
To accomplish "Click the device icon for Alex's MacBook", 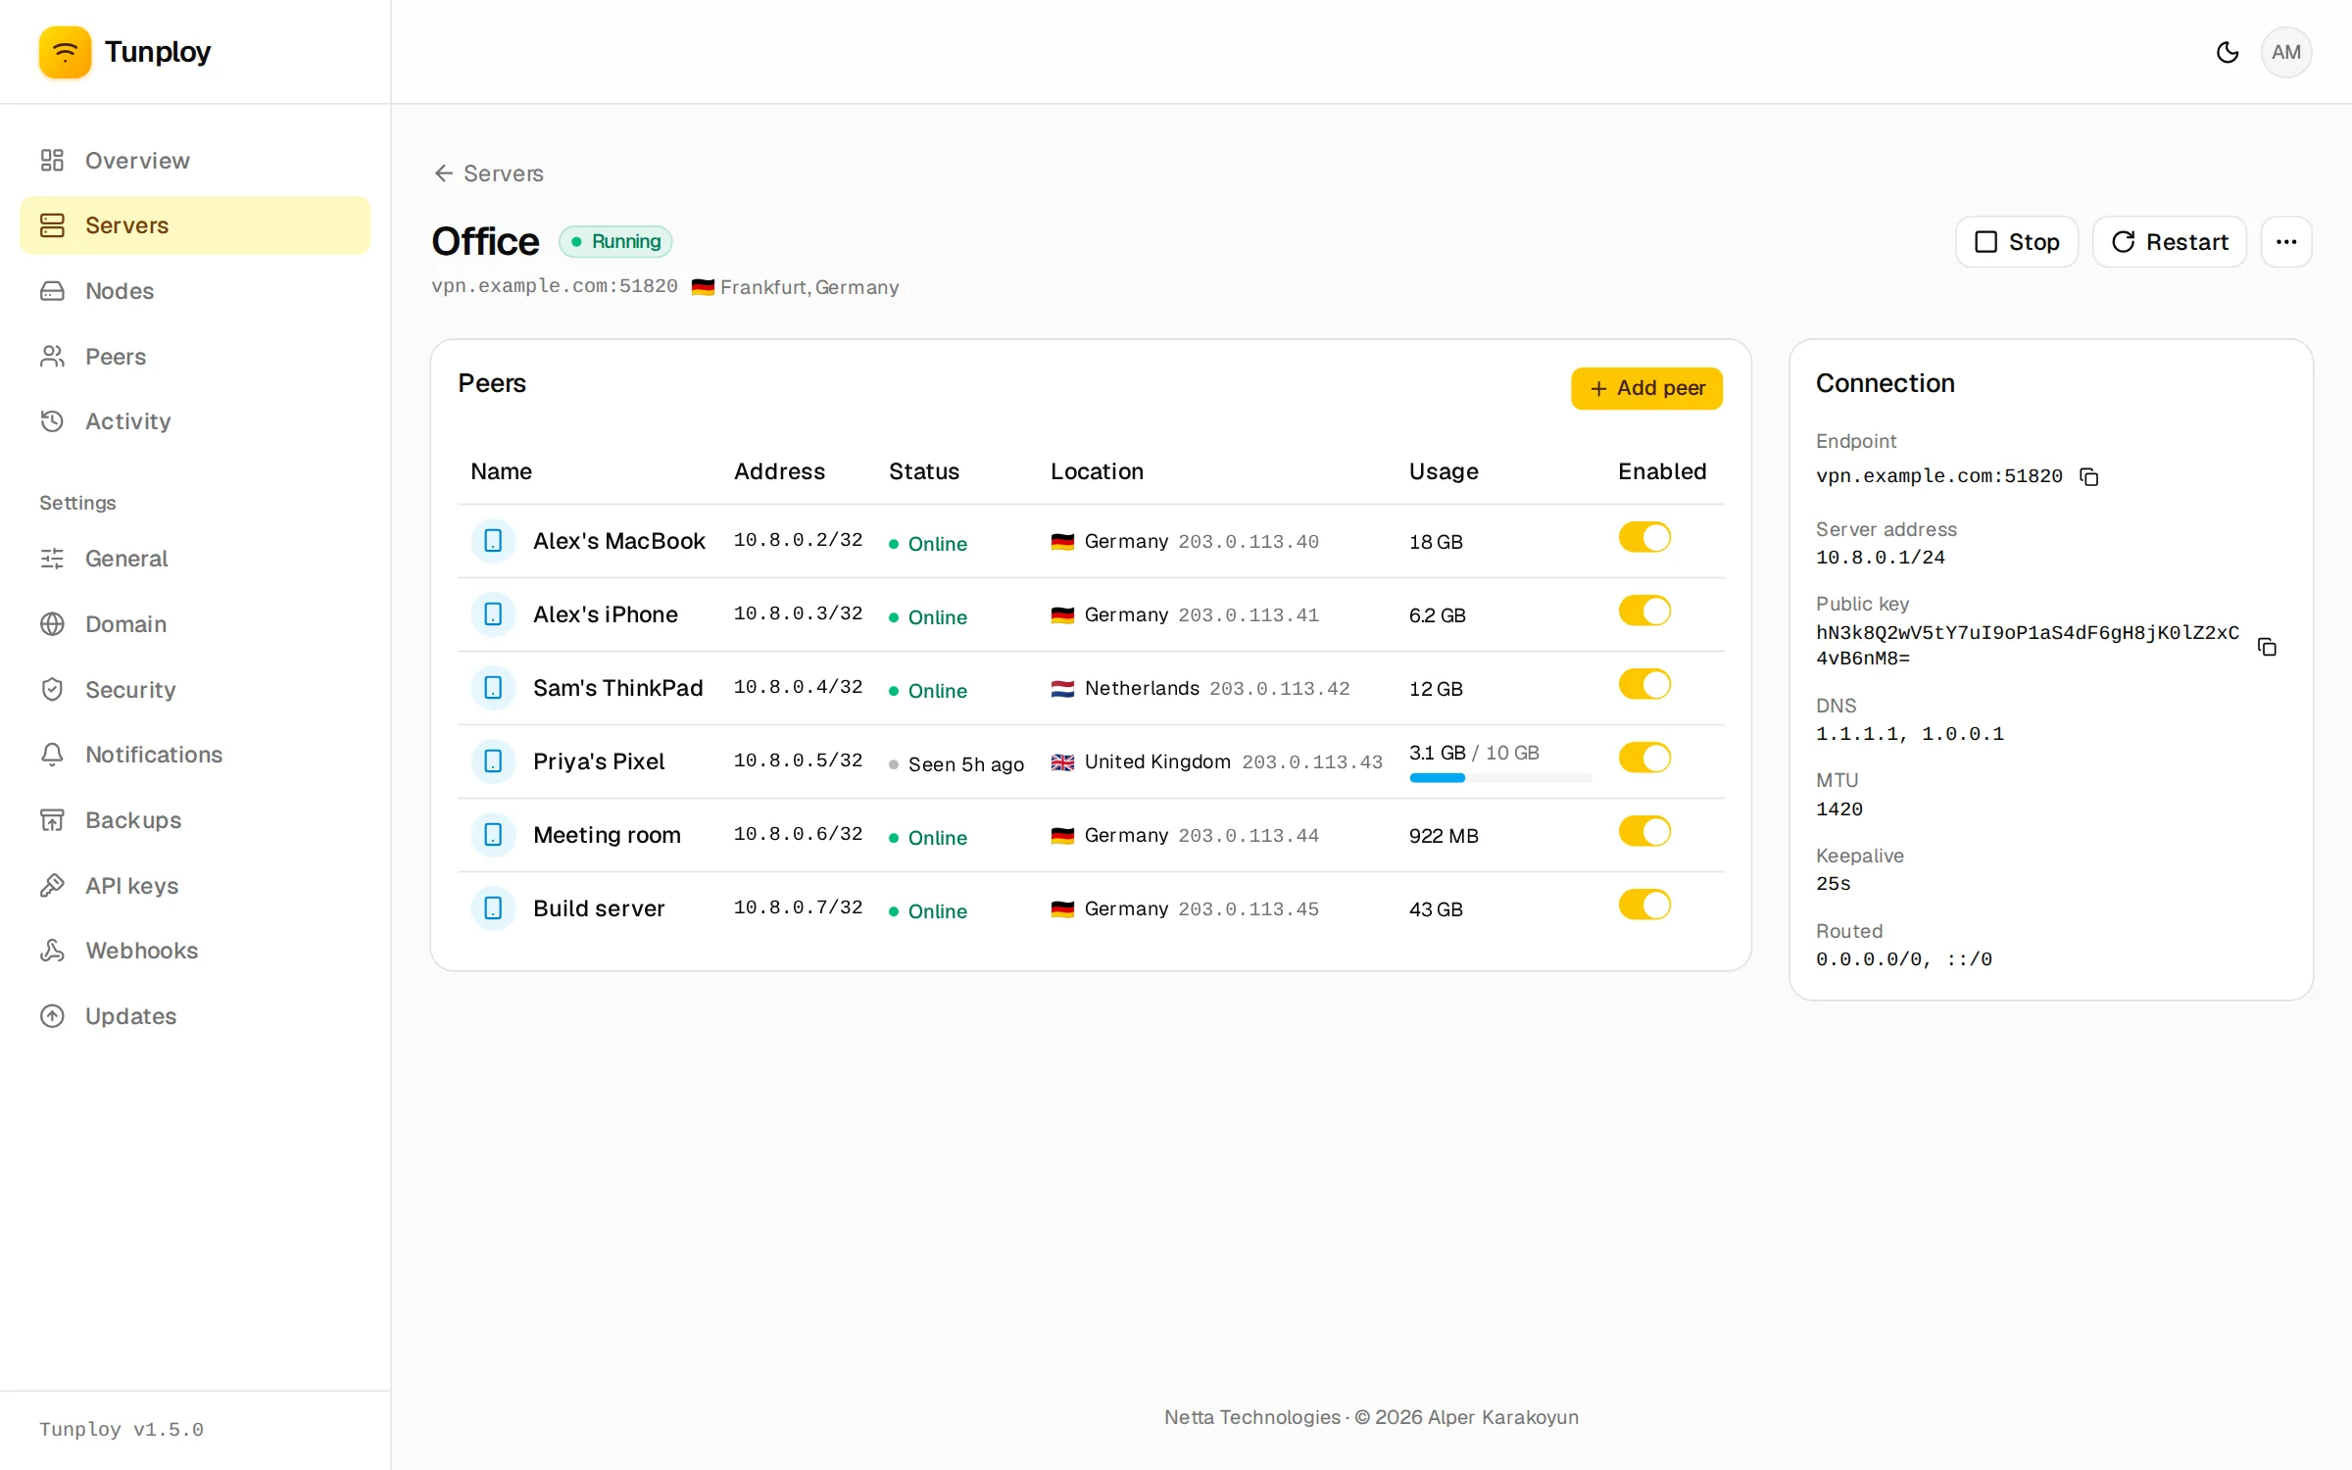I will [x=493, y=541].
